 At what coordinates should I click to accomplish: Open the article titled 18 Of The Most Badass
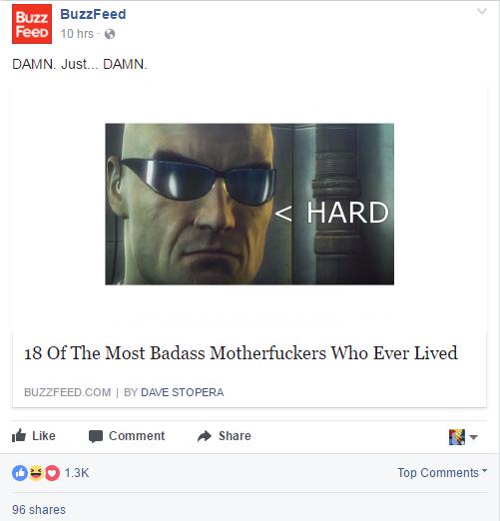[242, 353]
